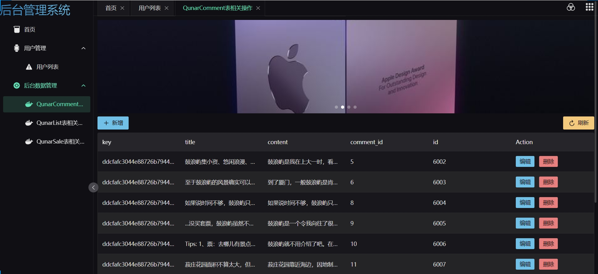
Task: Click the 新增 add button
Action: 113,123
